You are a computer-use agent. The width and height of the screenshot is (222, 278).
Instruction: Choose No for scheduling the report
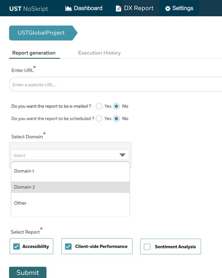(x=116, y=118)
